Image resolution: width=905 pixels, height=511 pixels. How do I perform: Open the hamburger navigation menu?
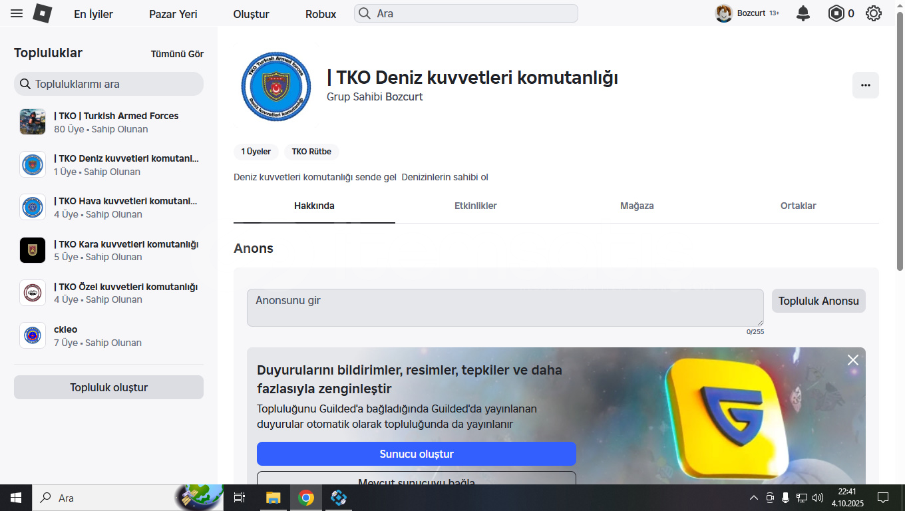click(x=17, y=13)
